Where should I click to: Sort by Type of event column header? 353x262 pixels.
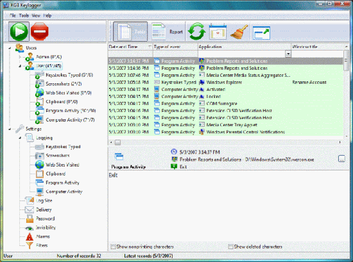(x=175, y=47)
